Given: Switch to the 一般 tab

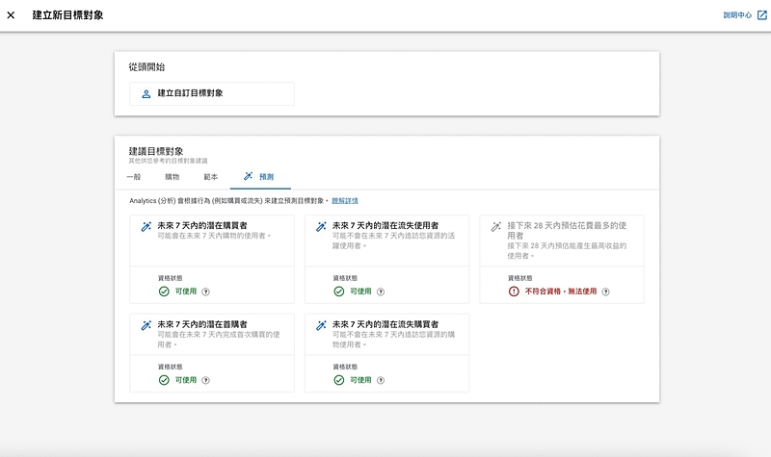Looking at the screenshot, I should click(134, 177).
